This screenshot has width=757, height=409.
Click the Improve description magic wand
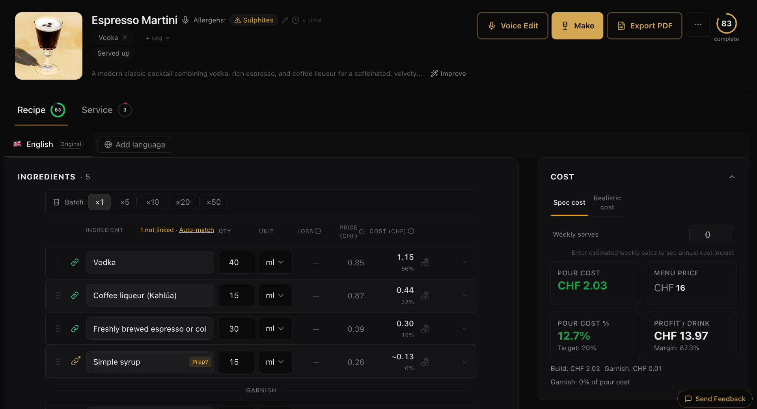point(448,73)
